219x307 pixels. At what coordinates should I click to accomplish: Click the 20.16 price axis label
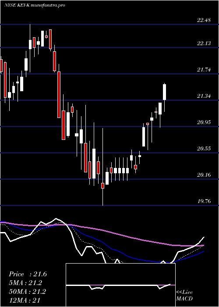(x=204, y=175)
